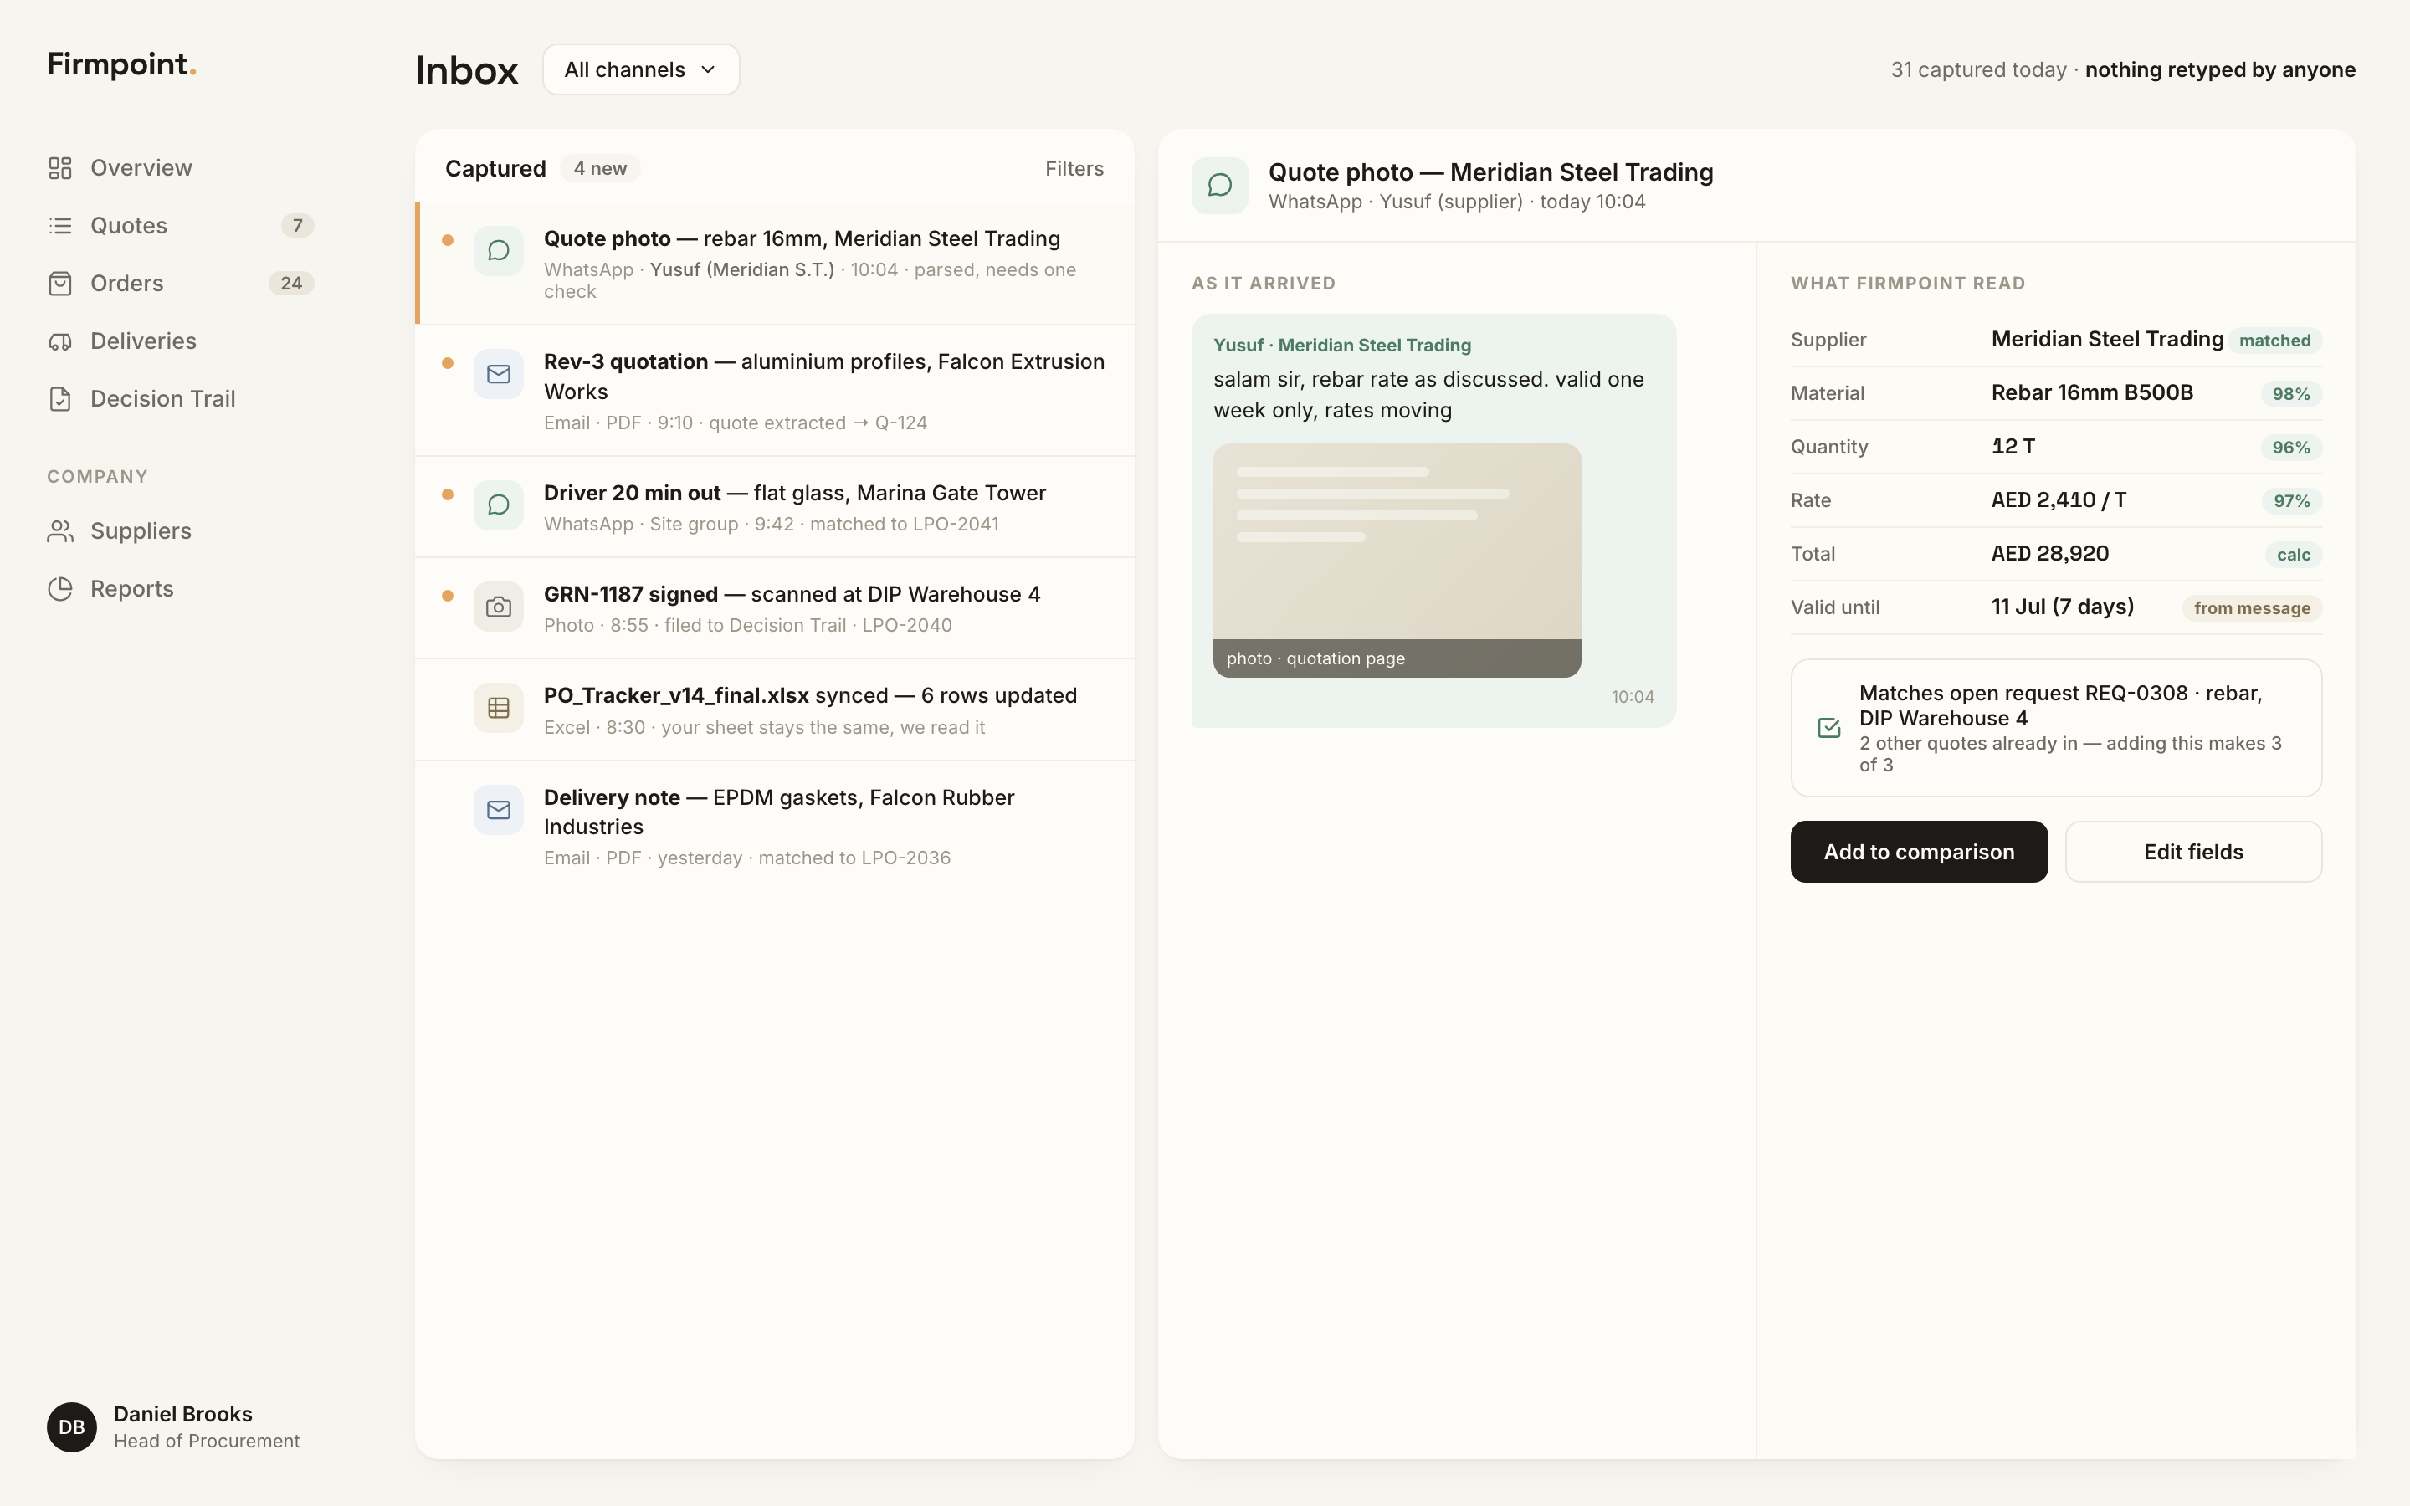Click the Edit fields button
2410x1506 pixels.
click(2193, 852)
